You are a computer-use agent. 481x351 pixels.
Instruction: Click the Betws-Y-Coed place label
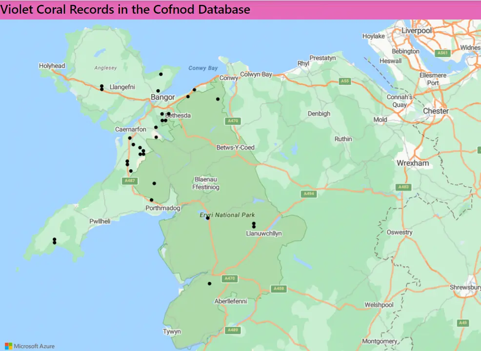coord(235,147)
